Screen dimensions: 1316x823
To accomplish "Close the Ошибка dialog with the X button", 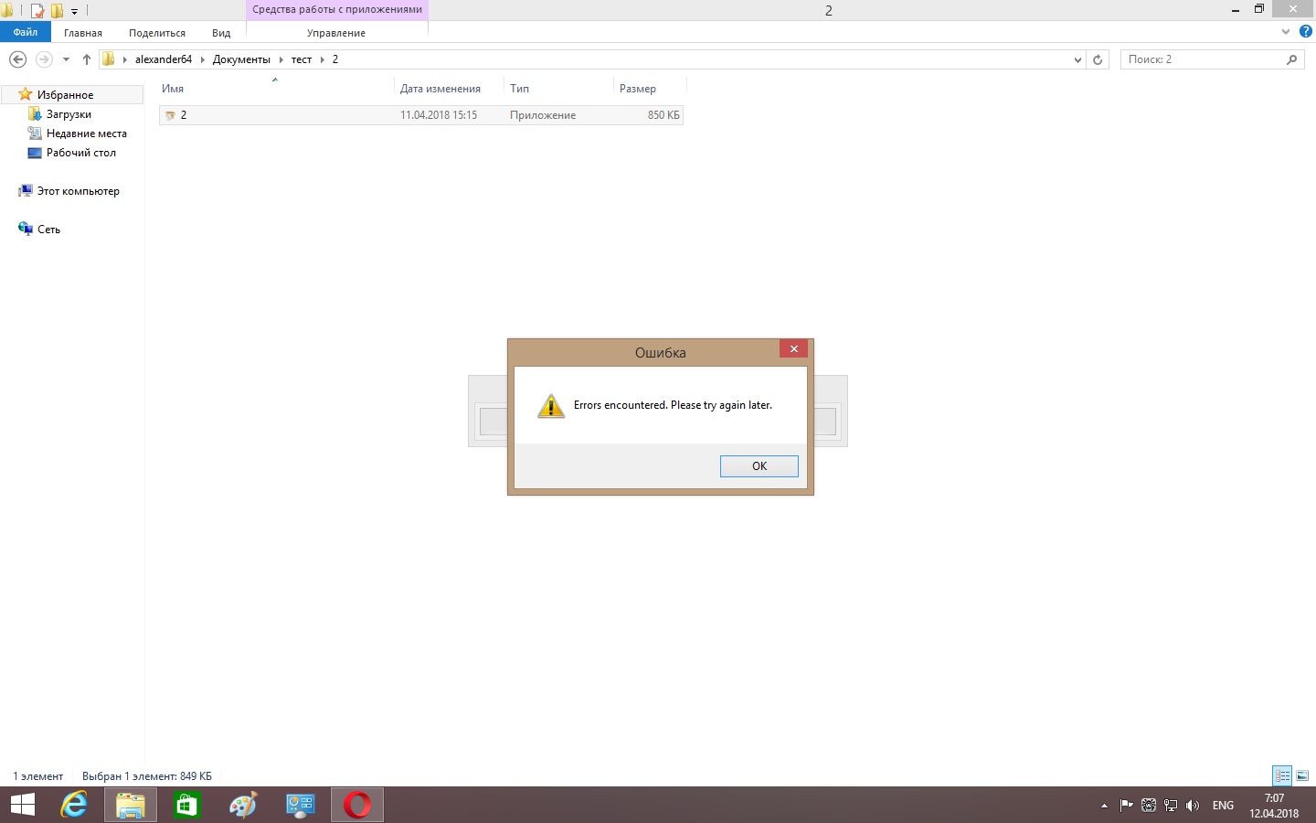I will pos(793,348).
